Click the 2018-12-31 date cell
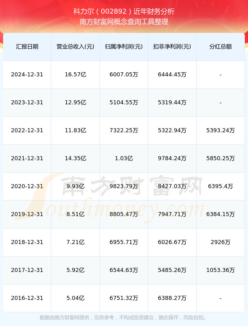 pos(27,242)
